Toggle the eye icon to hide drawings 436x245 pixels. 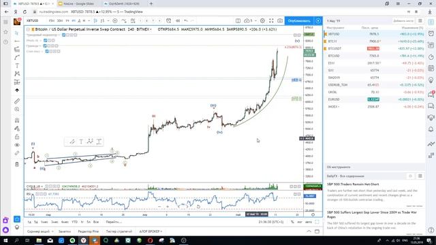pos(17,145)
